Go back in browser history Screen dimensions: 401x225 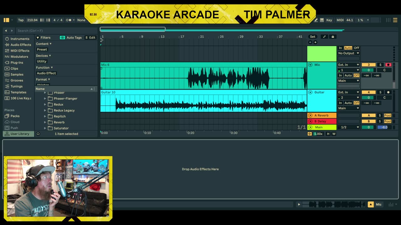[6, 31]
